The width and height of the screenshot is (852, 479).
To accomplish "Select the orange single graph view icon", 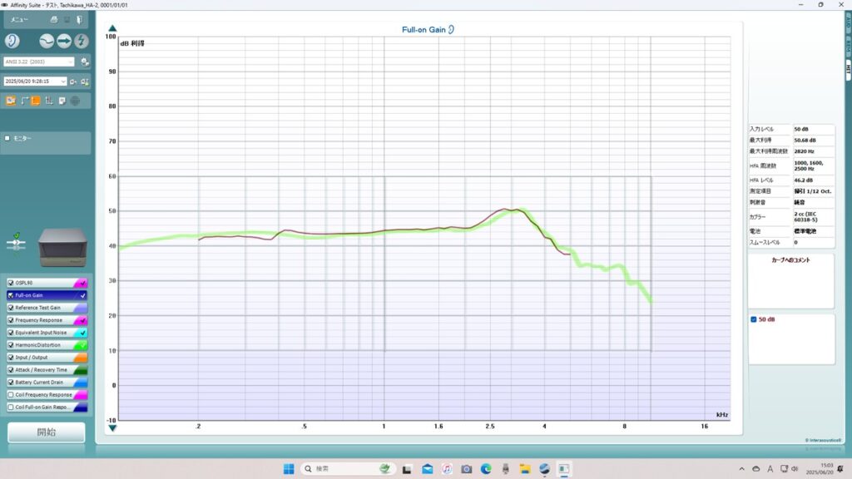I will pyautogui.click(x=36, y=101).
